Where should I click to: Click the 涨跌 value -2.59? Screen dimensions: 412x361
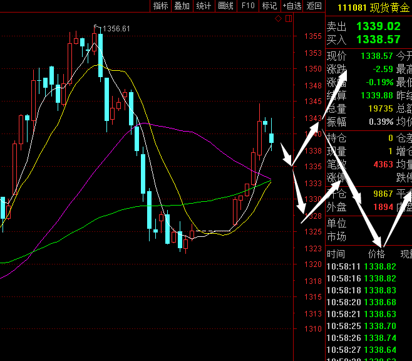tap(383, 69)
